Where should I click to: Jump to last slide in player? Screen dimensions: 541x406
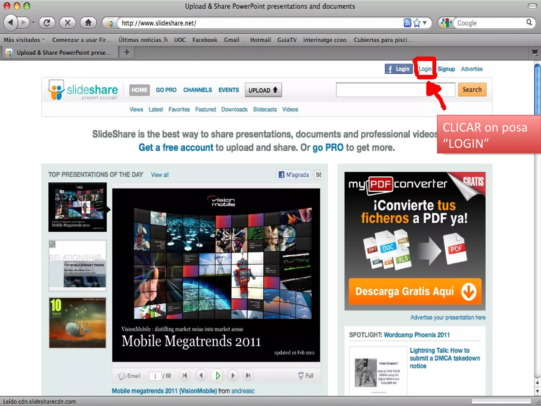(x=248, y=376)
